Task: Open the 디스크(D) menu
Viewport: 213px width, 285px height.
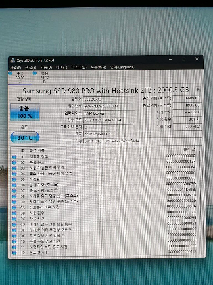Action: 79,67
